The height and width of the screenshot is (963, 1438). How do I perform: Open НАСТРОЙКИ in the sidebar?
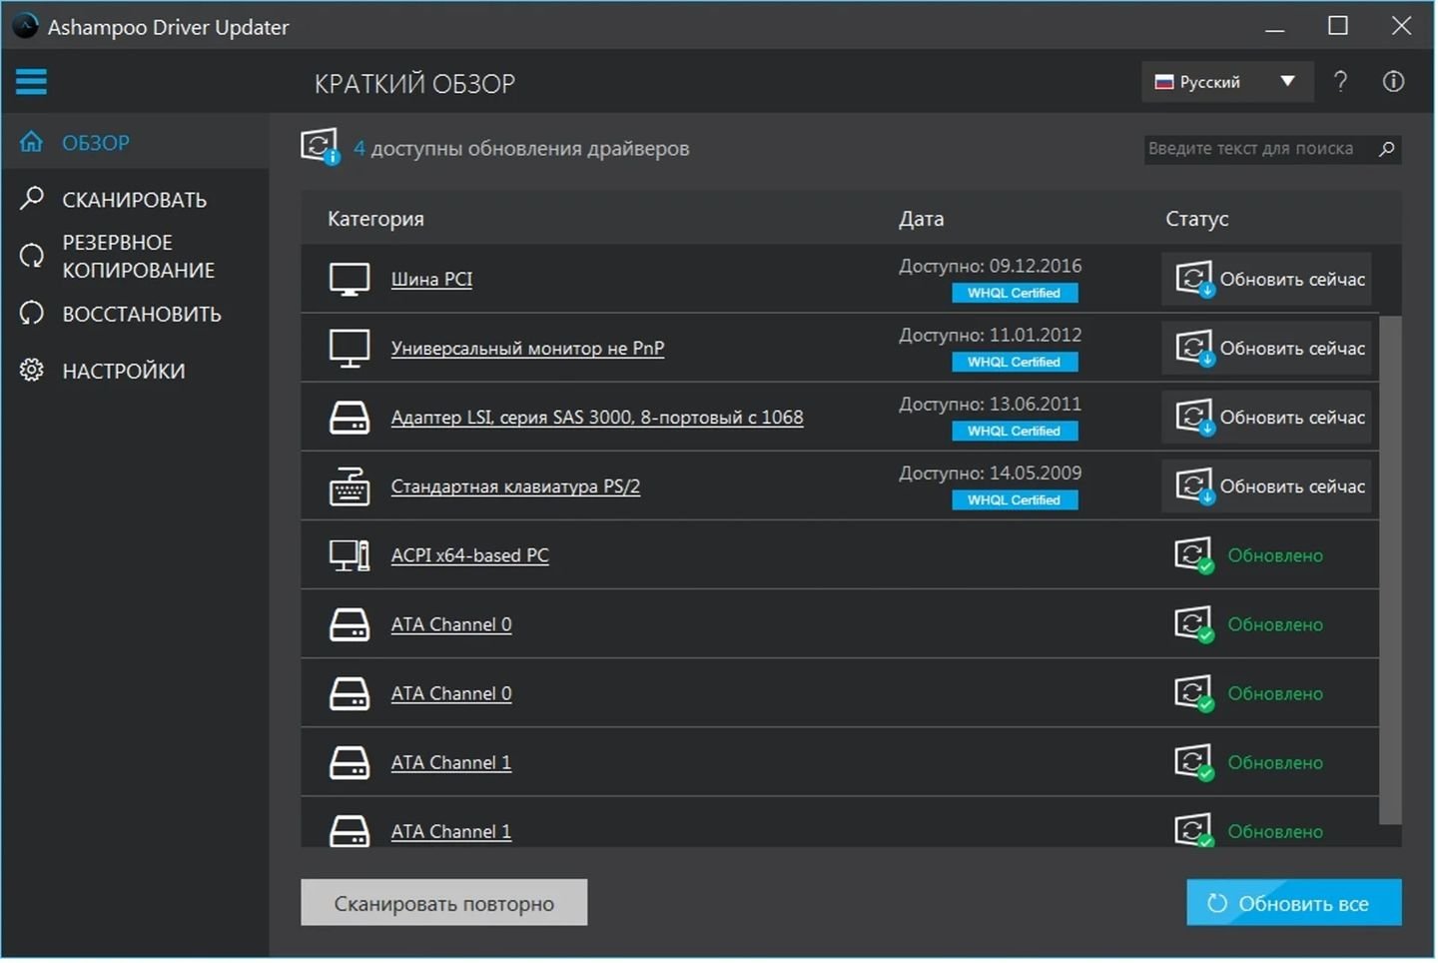tap(135, 371)
